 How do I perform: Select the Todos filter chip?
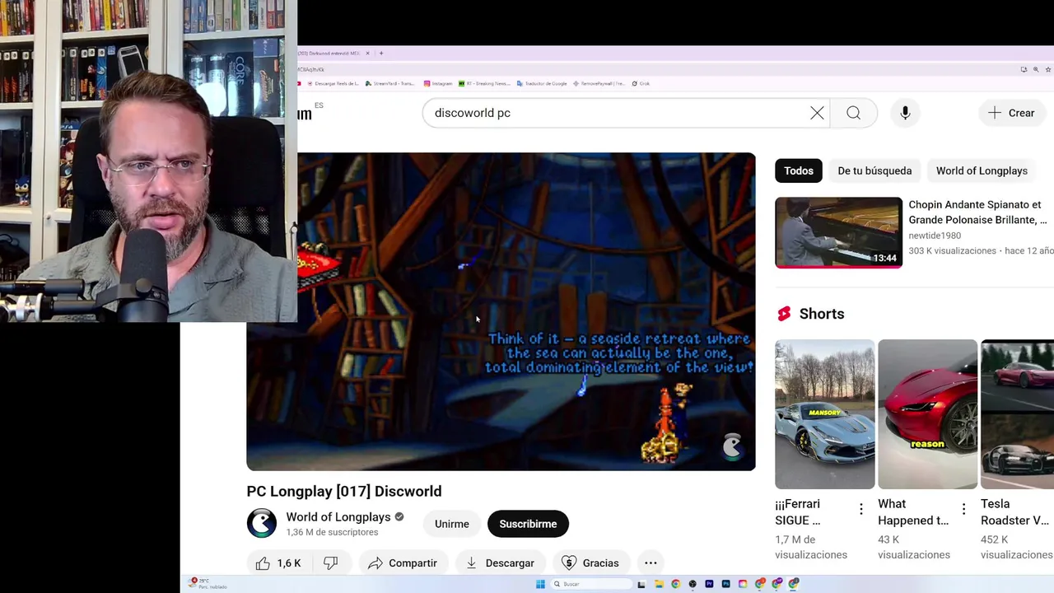coord(798,170)
